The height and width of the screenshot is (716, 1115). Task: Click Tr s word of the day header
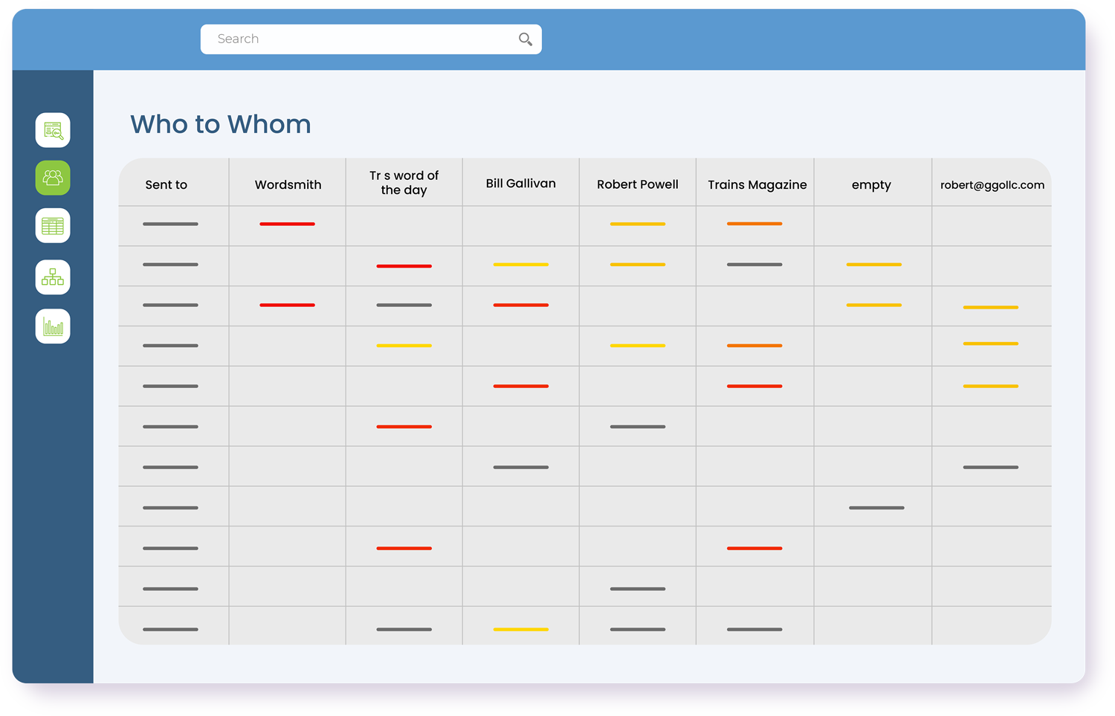(404, 182)
